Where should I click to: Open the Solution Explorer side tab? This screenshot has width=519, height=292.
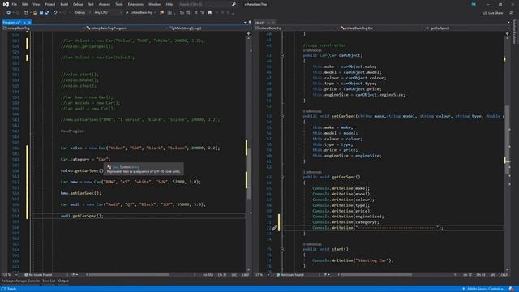pos(514,32)
